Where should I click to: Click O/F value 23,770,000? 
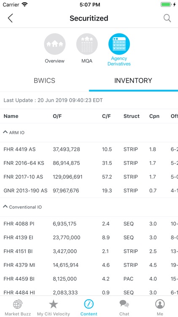67,238
